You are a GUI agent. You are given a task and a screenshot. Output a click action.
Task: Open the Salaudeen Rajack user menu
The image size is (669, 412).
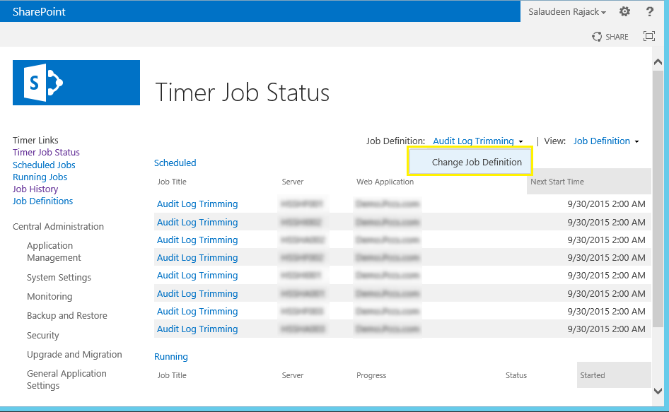click(x=563, y=11)
